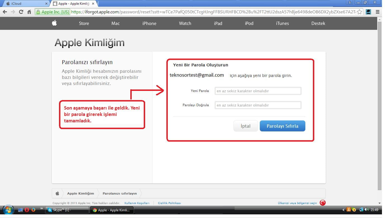Click Apple Chrome window in taskbar
The height and width of the screenshot is (218, 387).
pos(112,210)
